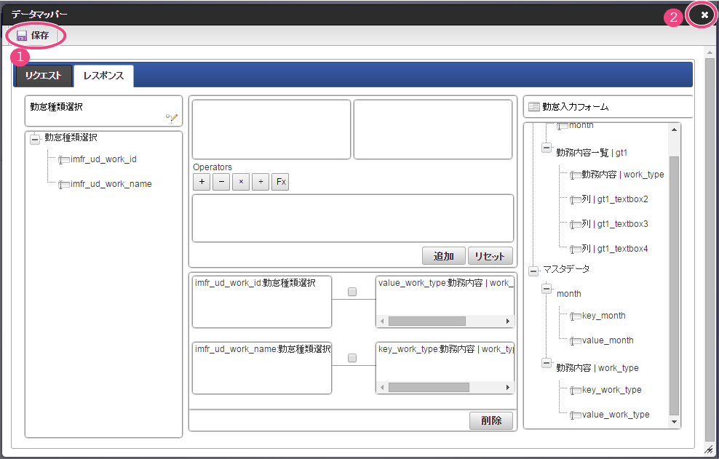Toggle checkbox for imfr_ud_work_id mapping

352,292
